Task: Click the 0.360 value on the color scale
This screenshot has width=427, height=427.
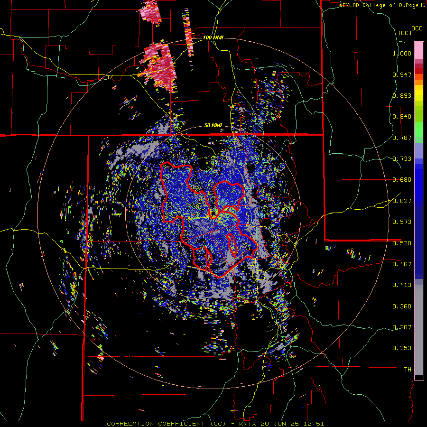Action: pyautogui.click(x=402, y=306)
